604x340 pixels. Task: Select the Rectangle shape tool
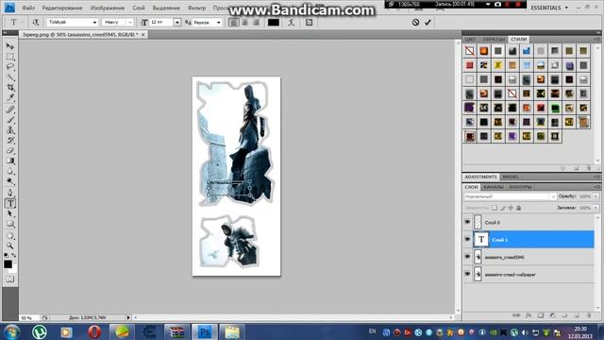pyautogui.click(x=10, y=224)
